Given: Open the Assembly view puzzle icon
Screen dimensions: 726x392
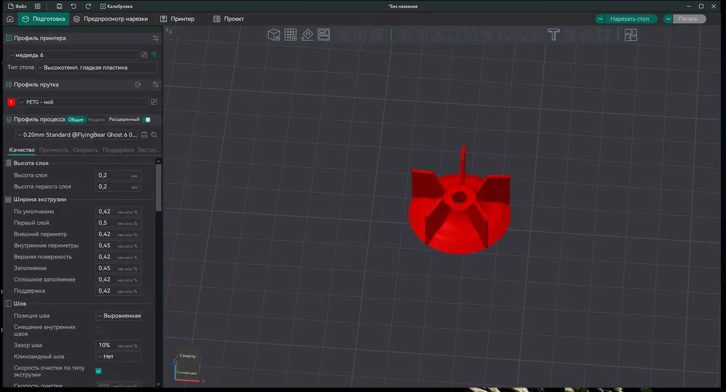Looking at the screenshot, I should [x=631, y=34].
